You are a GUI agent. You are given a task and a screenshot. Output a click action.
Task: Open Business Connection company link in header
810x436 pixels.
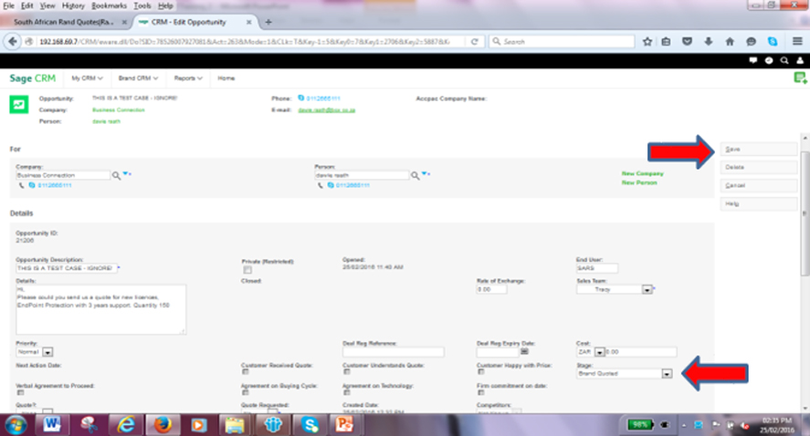click(119, 109)
